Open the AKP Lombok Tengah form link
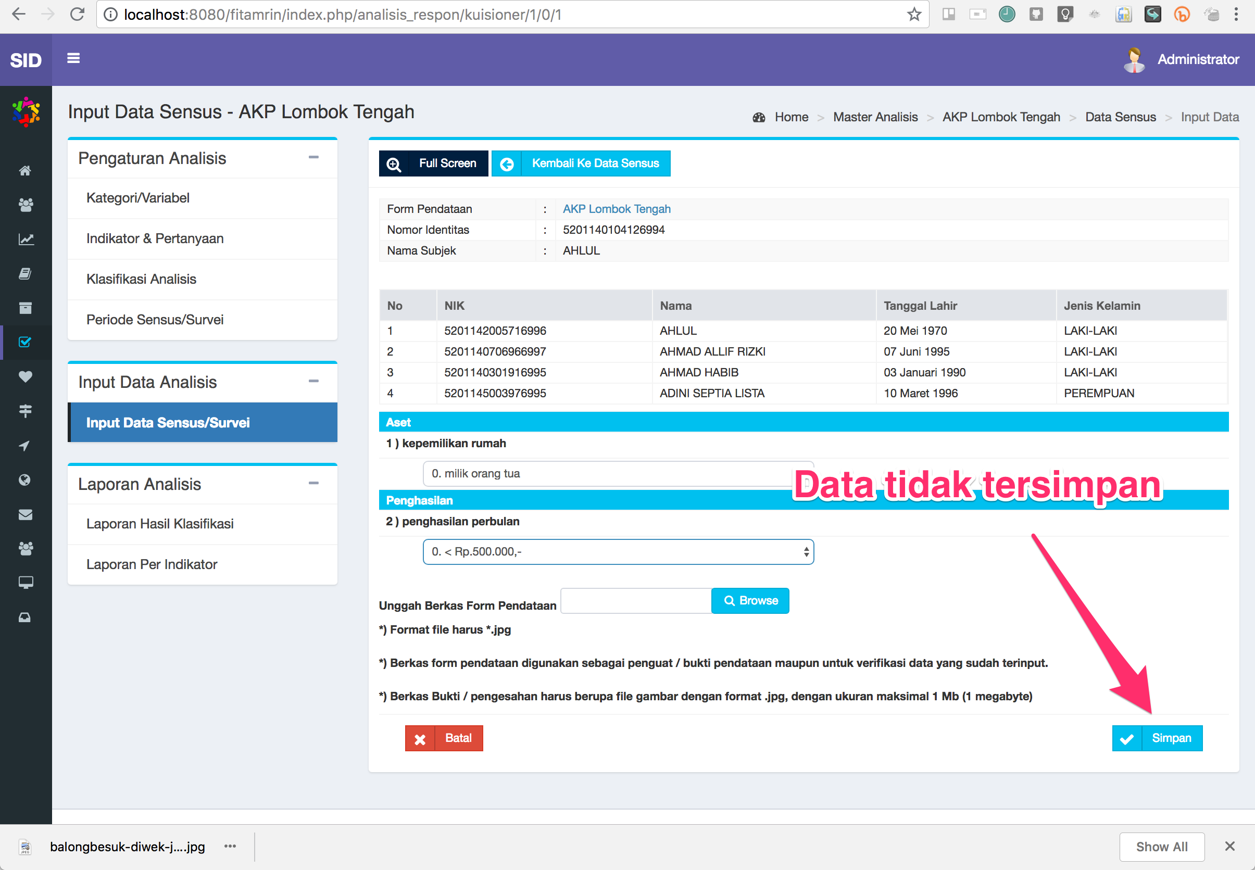The width and height of the screenshot is (1255, 870). click(616, 209)
